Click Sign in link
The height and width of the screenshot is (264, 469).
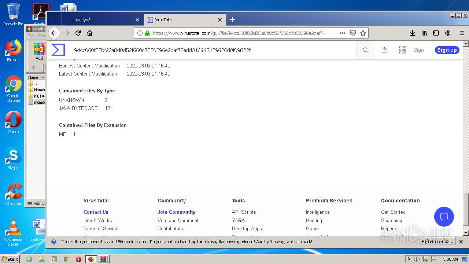pyautogui.click(x=421, y=50)
